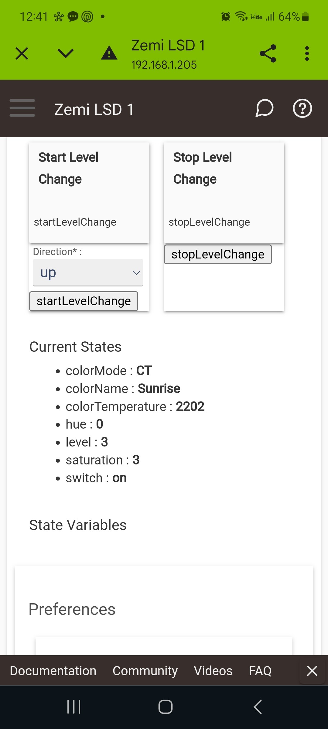Click the startLevelChange button
Image resolution: width=328 pixels, height=729 pixels.
pyautogui.click(x=84, y=301)
